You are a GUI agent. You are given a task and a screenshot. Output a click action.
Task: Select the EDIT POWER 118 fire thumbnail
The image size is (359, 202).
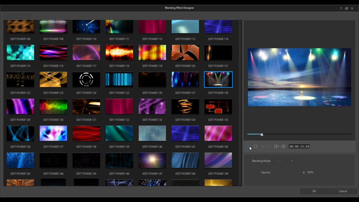click(x=119, y=52)
